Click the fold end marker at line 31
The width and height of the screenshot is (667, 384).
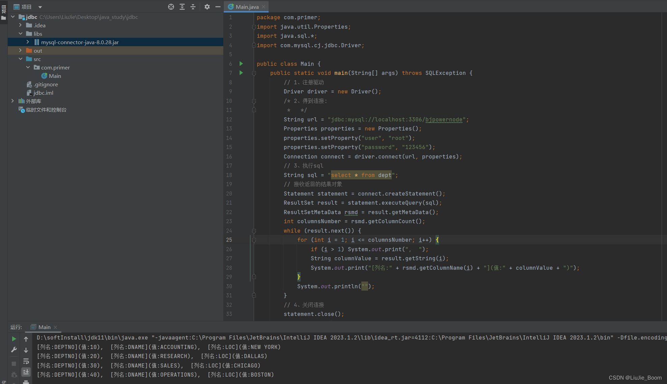pyautogui.click(x=254, y=295)
